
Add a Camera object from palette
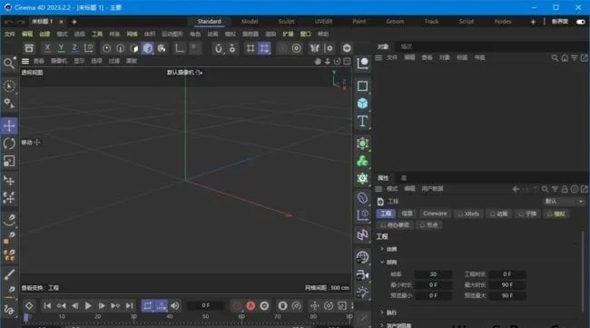click(x=362, y=275)
